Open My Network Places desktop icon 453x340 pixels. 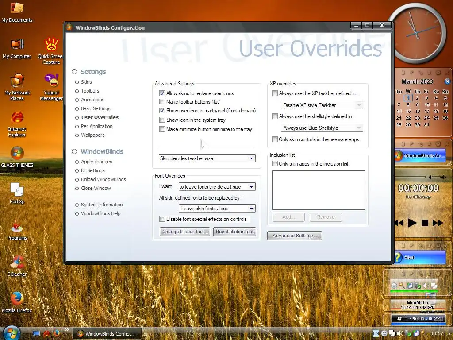pyautogui.click(x=17, y=87)
